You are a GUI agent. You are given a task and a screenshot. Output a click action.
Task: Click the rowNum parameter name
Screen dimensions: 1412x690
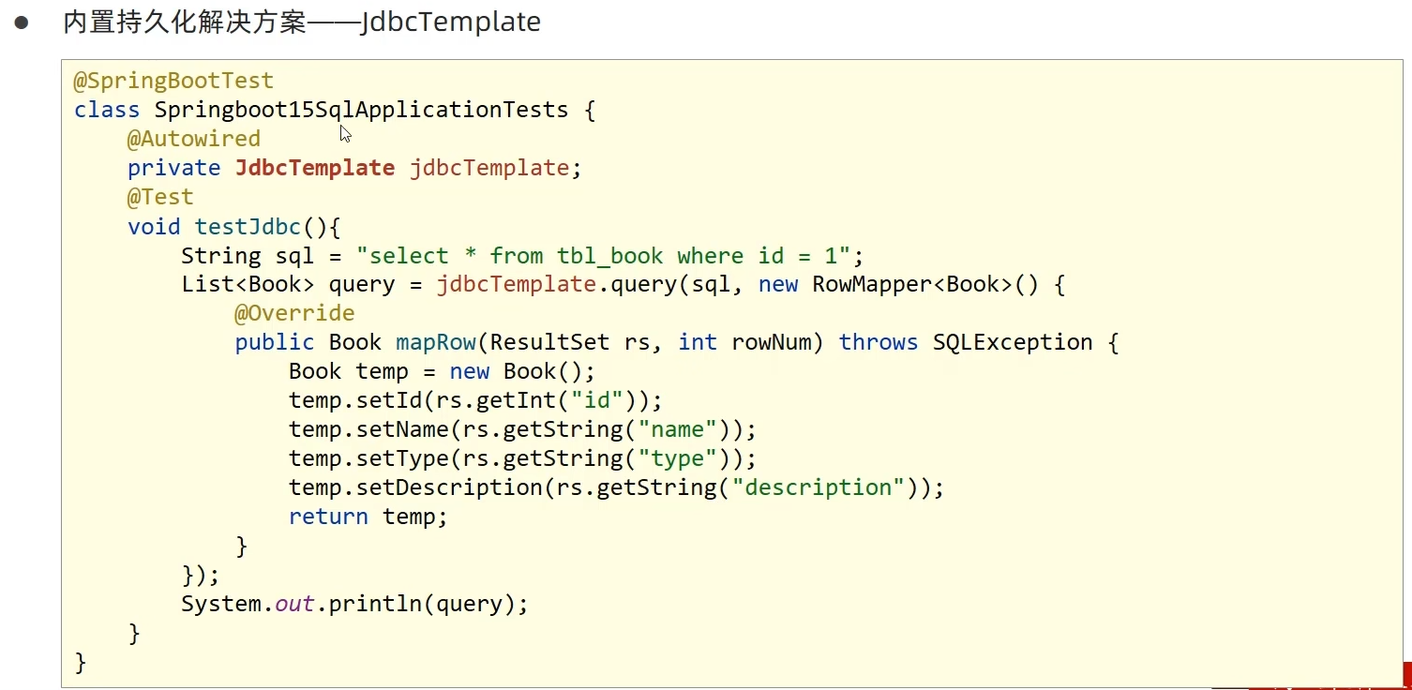[771, 342]
